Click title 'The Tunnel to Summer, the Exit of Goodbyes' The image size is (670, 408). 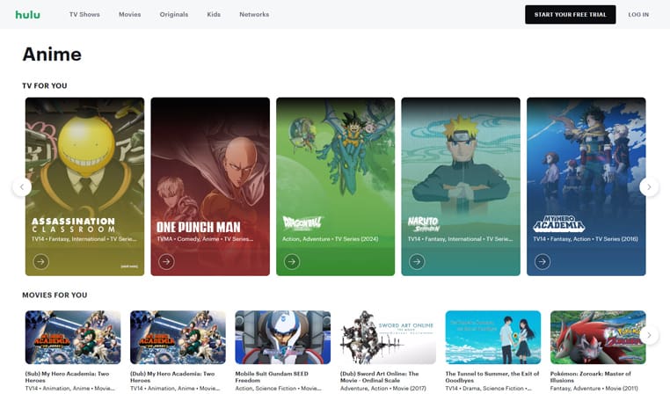pyautogui.click(x=492, y=377)
